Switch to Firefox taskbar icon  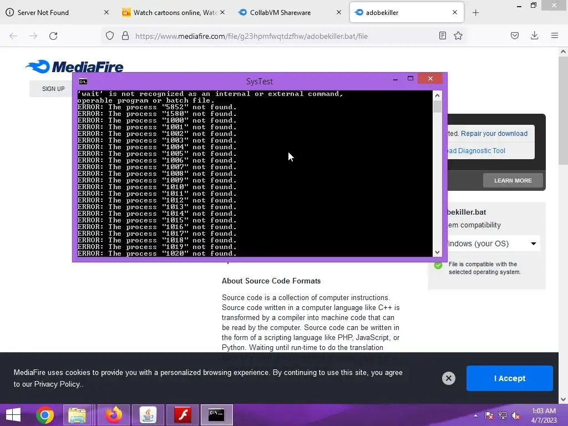pyautogui.click(x=113, y=415)
